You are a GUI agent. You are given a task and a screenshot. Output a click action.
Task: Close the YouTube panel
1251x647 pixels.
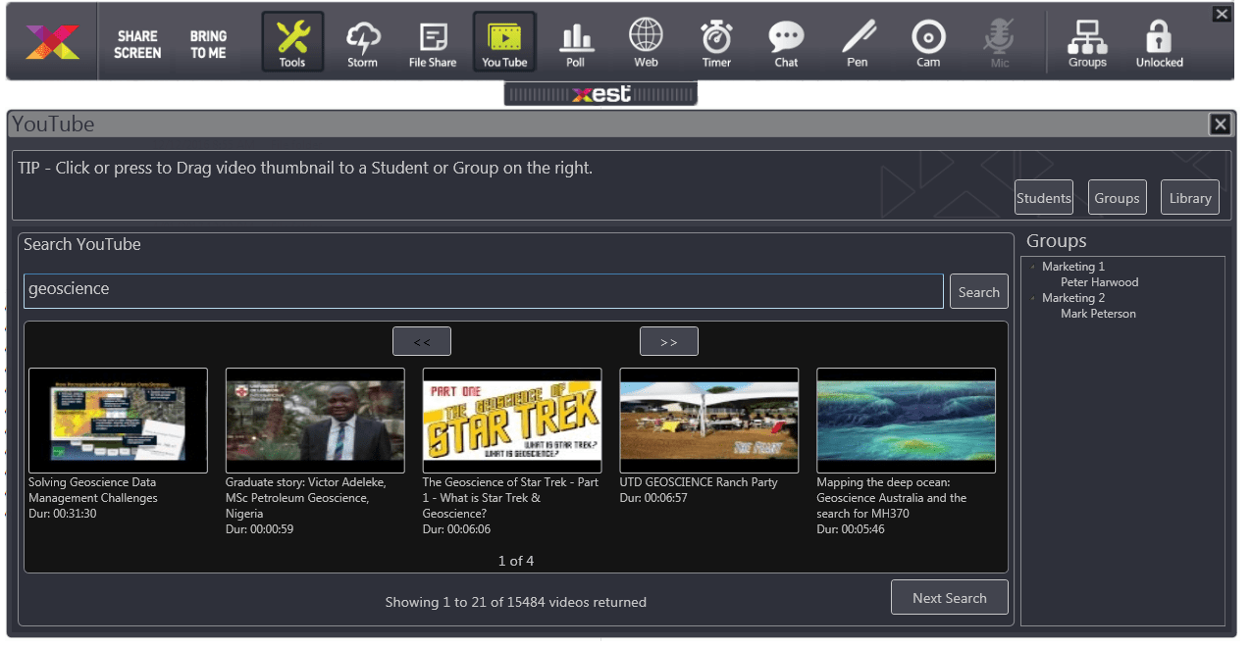(1220, 124)
